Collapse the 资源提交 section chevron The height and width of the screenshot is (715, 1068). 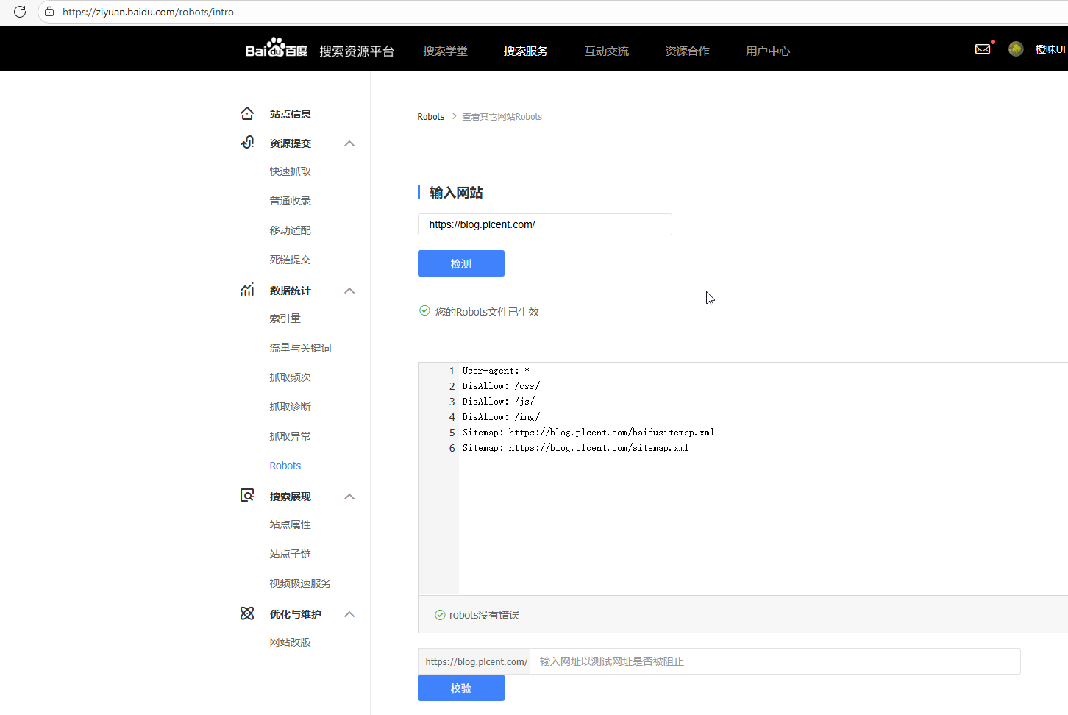coord(349,143)
